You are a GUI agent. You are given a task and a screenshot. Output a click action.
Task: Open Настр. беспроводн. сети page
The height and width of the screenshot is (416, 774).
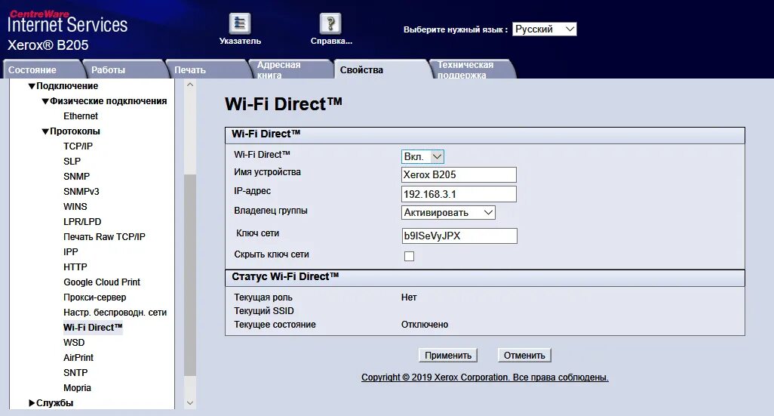115,313
